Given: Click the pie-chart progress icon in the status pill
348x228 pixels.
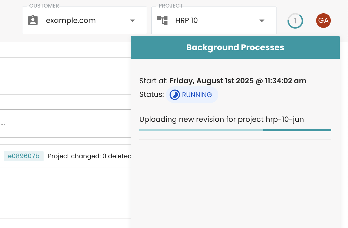Looking at the screenshot, I should (175, 95).
